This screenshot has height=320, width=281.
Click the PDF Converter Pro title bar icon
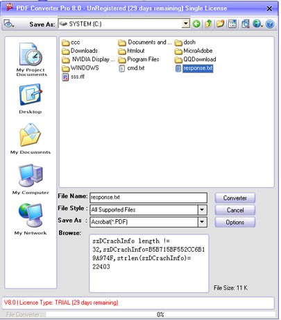[x=10, y=8]
